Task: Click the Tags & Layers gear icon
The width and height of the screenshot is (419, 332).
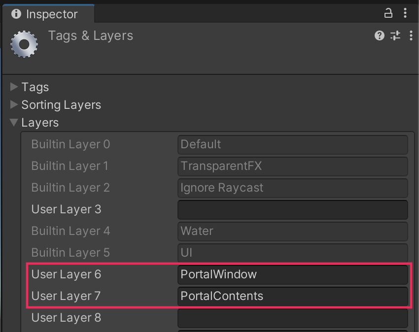Action: pyautogui.click(x=24, y=44)
